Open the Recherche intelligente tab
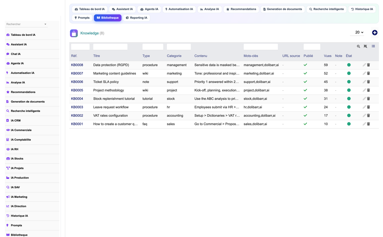383x237 pixels. coord(327,9)
